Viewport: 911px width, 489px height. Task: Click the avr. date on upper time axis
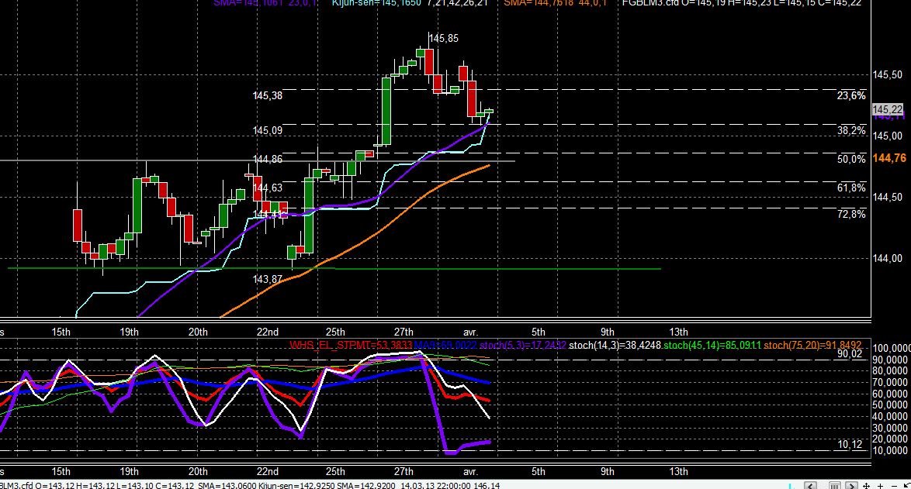click(x=470, y=332)
